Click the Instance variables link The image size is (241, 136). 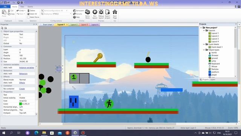27,68
